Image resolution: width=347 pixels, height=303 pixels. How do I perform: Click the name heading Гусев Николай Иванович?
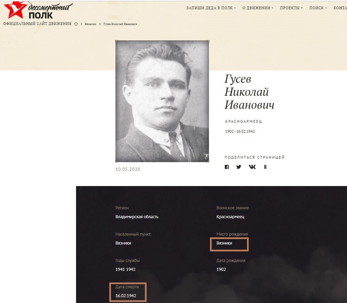click(x=249, y=92)
